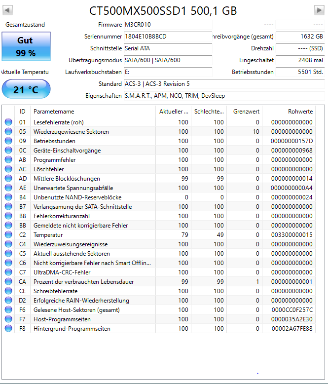Click the Betriebsstunden field 5501 Std.

pyautogui.click(x=300, y=72)
